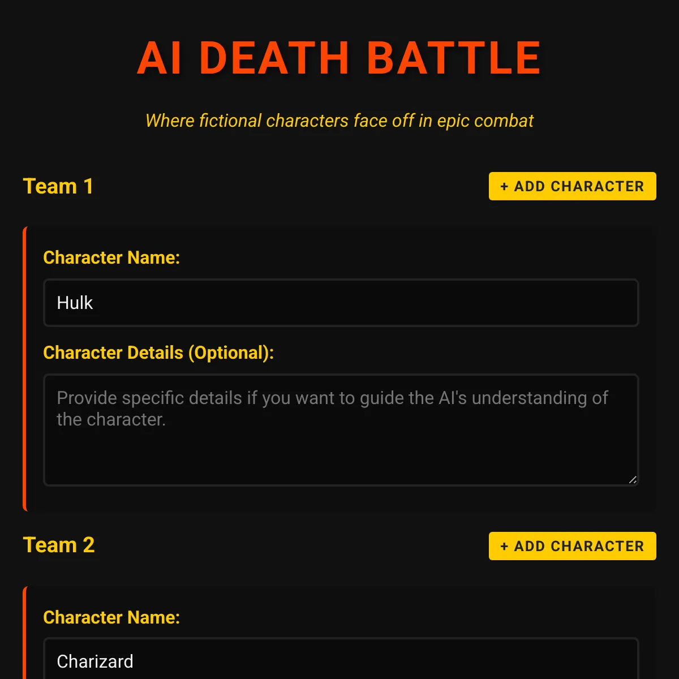The image size is (679, 679).
Task: Select the Team 1 heading
Action: [58, 186]
